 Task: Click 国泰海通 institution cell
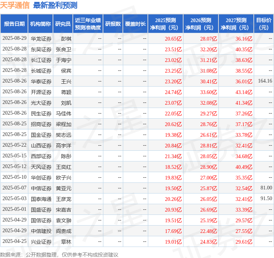(41, 199)
